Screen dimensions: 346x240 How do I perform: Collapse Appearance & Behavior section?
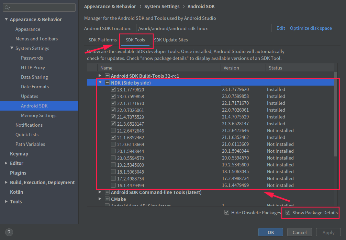[6, 19]
